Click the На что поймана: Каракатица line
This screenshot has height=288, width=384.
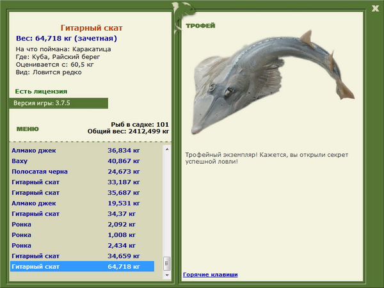pyautogui.click(x=63, y=49)
